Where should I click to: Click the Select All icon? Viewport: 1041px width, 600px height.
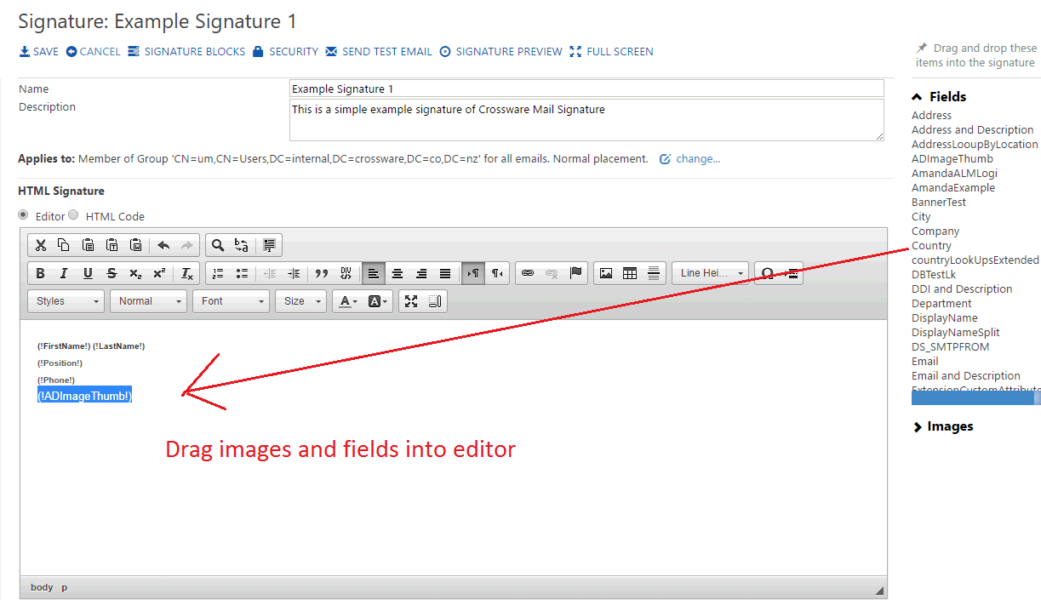point(269,245)
